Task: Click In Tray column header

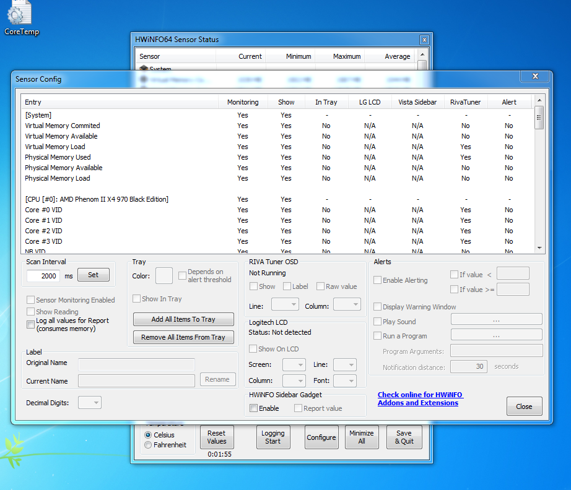Action: tap(326, 102)
